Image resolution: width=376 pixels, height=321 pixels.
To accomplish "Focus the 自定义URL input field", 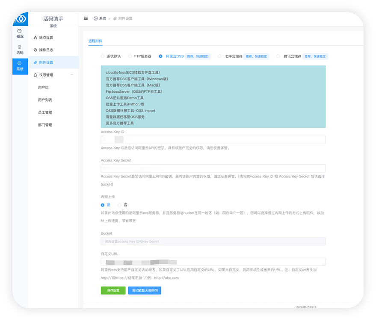I will tap(213, 262).
